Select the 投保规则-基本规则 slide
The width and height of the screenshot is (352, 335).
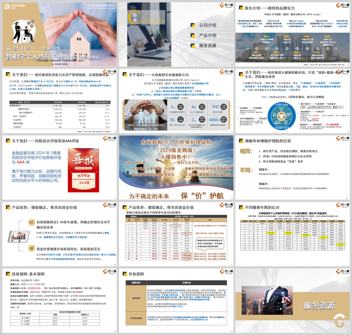click(59, 300)
